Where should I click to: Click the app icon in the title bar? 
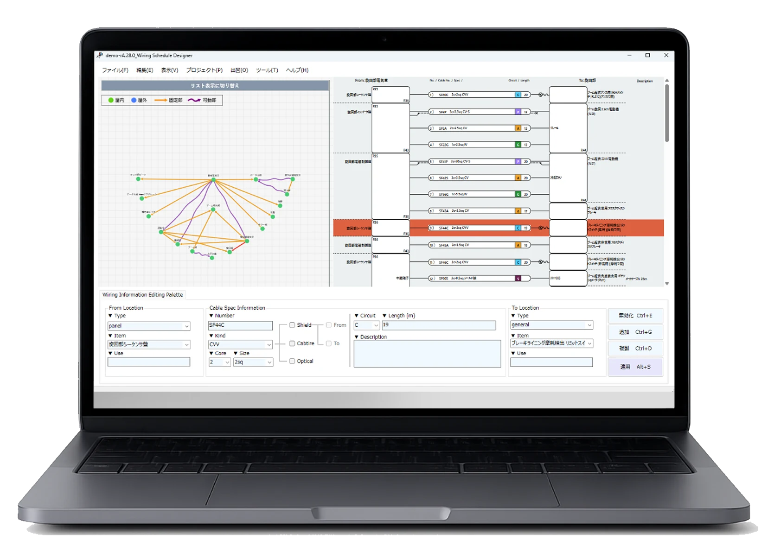[100, 55]
